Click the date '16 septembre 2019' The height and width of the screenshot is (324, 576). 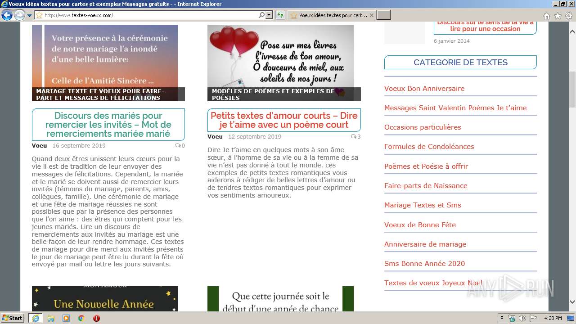click(79, 146)
